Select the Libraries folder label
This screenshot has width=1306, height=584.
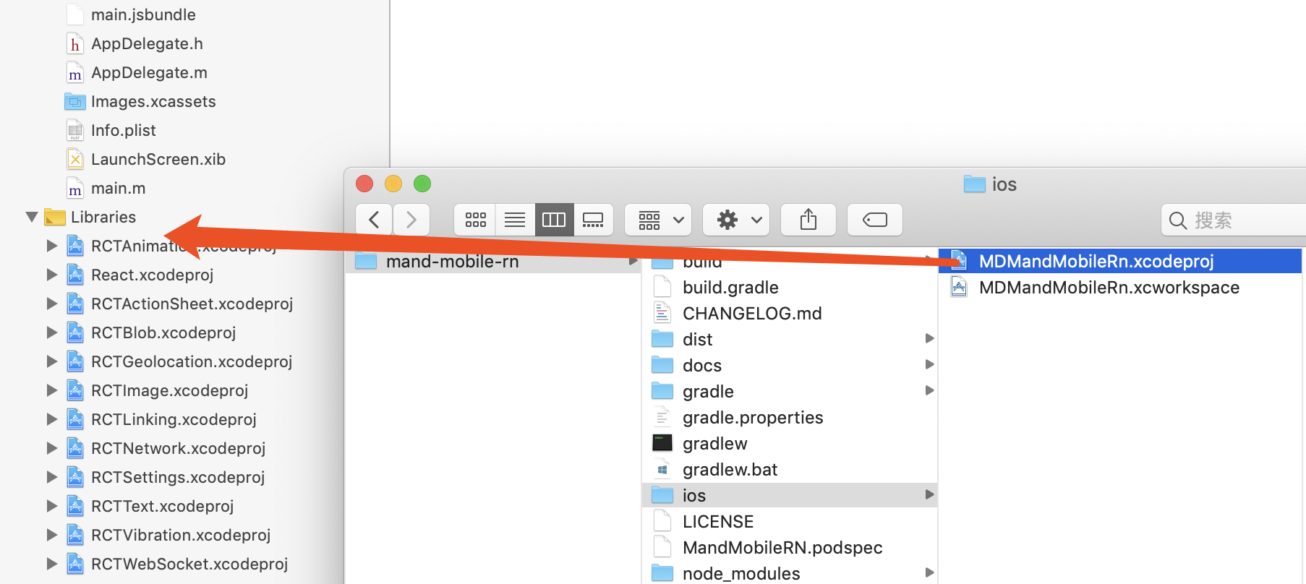[103, 217]
